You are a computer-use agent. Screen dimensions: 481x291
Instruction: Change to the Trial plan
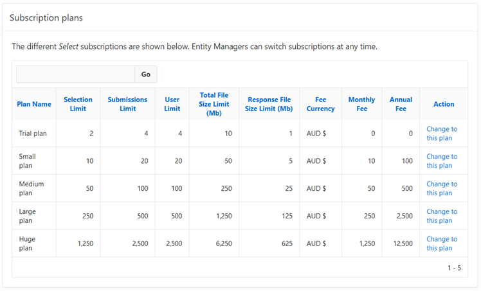click(x=442, y=134)
